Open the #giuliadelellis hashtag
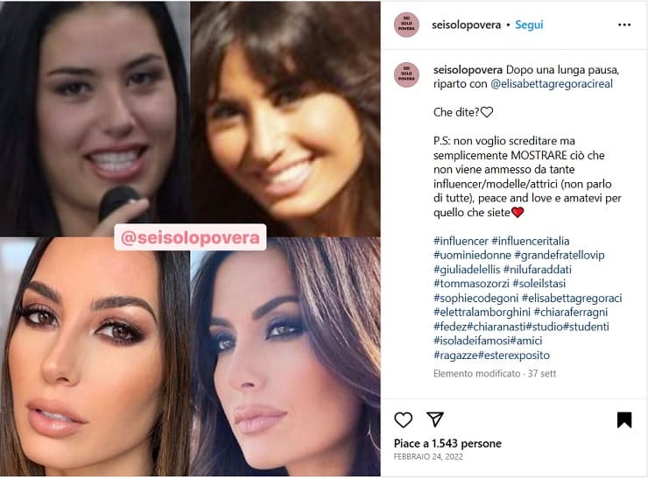 tap(467, 270)
